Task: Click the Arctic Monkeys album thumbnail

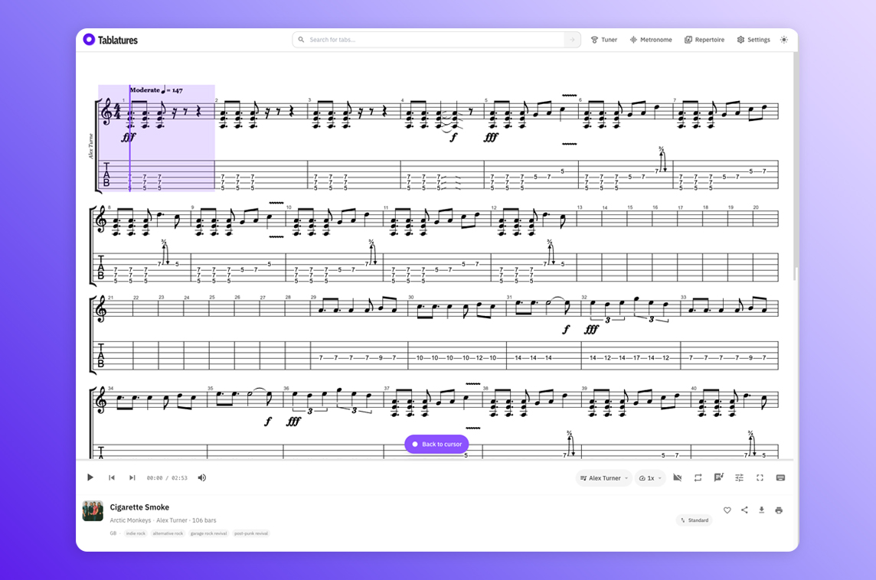Action: pyautogui.click(x=93, y=511)
